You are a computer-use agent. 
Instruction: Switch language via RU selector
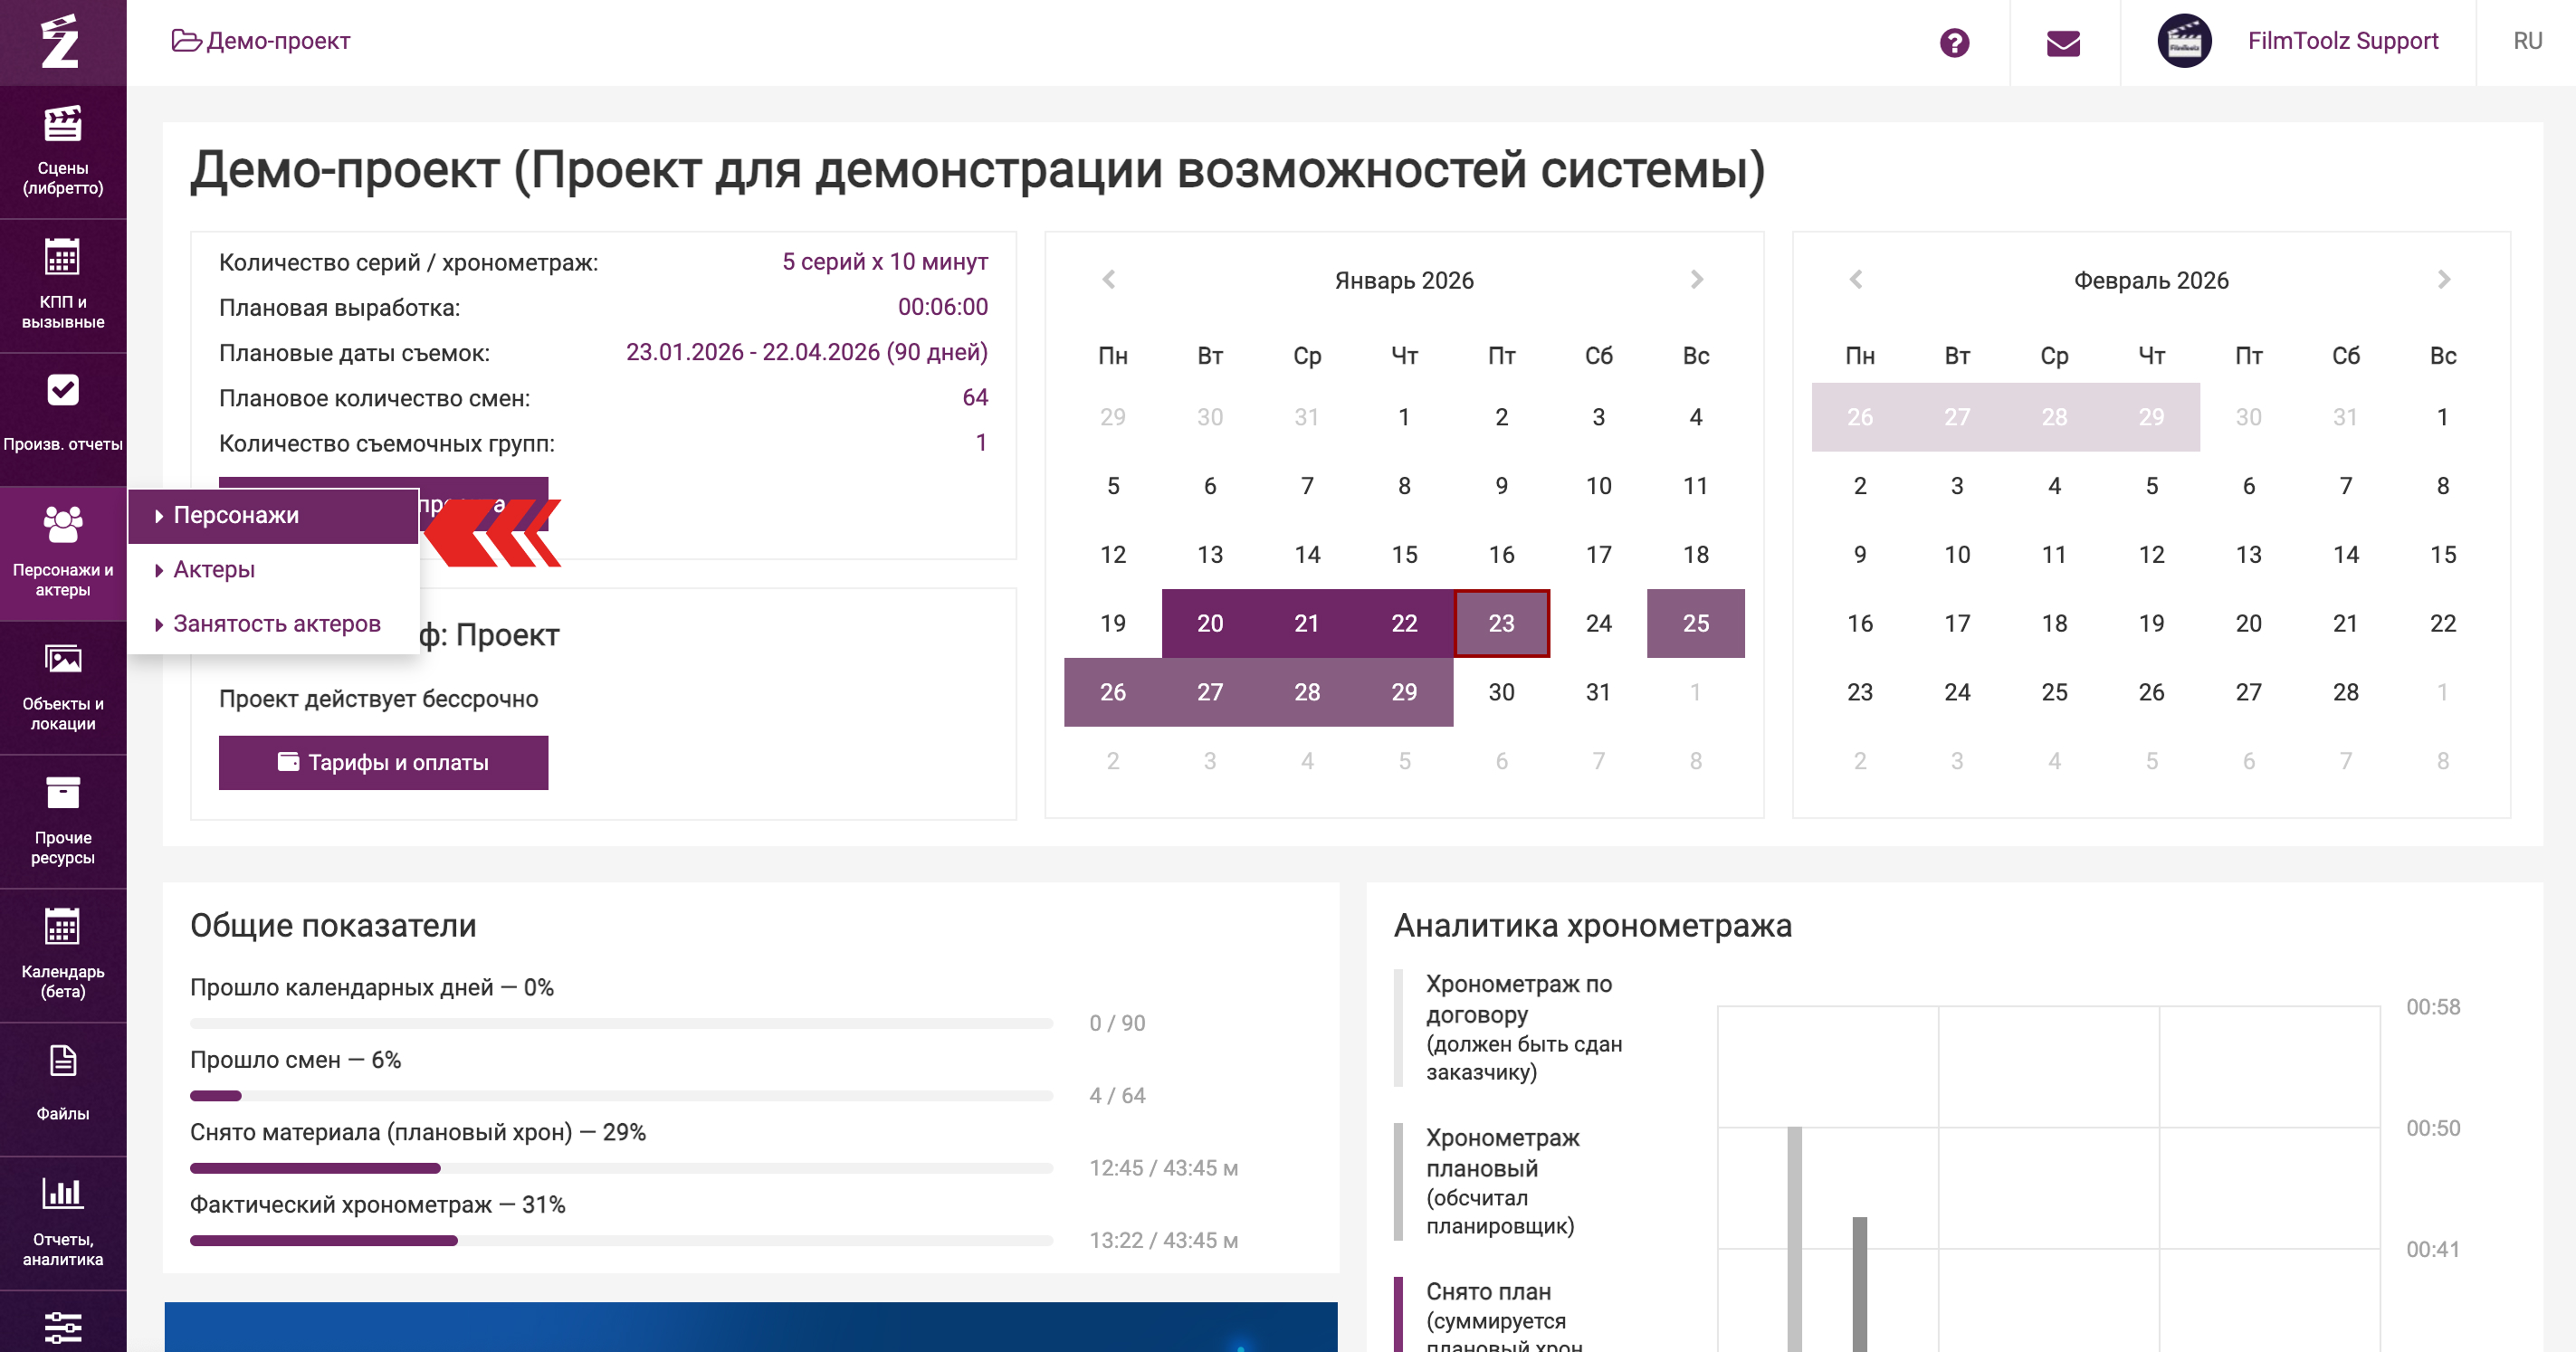2527,41
